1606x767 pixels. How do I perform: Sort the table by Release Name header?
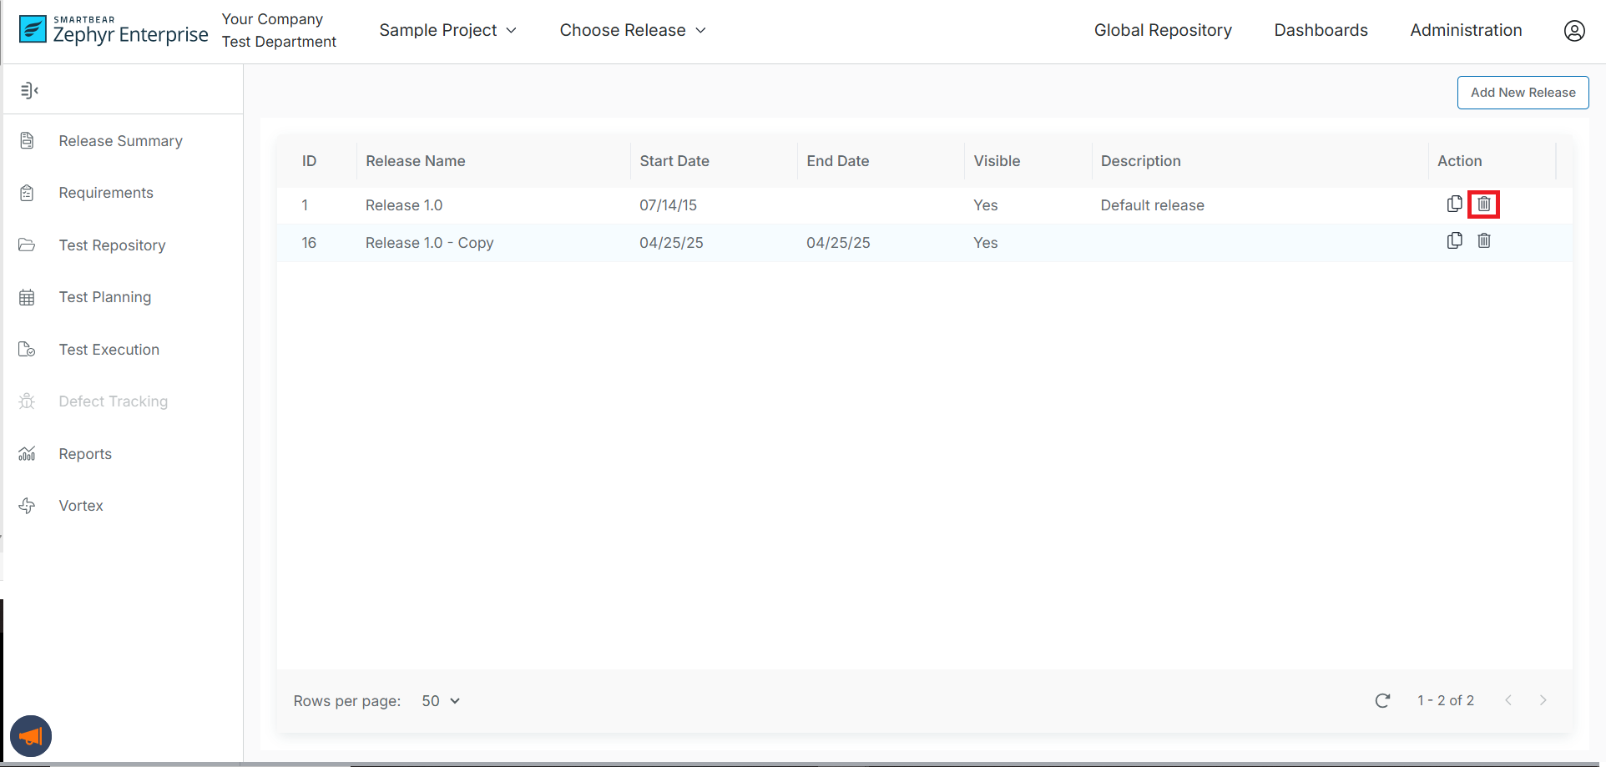pos(415,161)
